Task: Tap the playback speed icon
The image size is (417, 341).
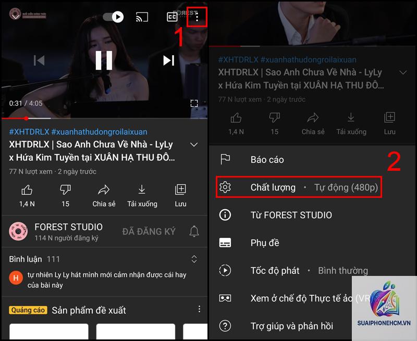Action: (225, 270)
